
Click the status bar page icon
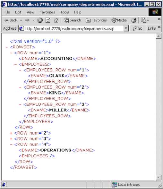pos(4,185)
